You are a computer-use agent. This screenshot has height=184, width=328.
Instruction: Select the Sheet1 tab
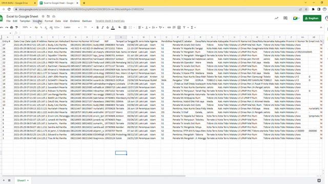pos(23,180)
